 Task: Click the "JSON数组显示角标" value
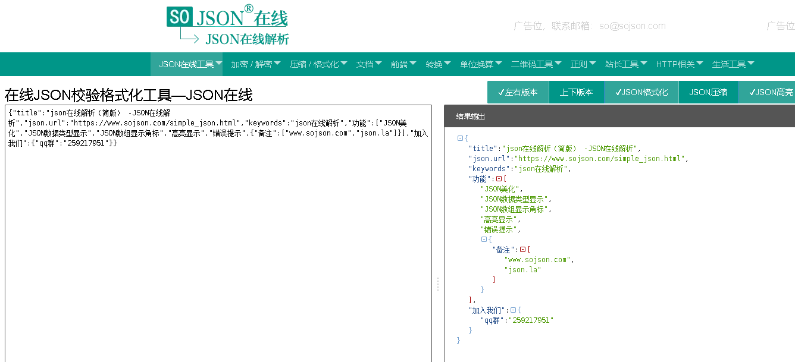coord(514,209)
